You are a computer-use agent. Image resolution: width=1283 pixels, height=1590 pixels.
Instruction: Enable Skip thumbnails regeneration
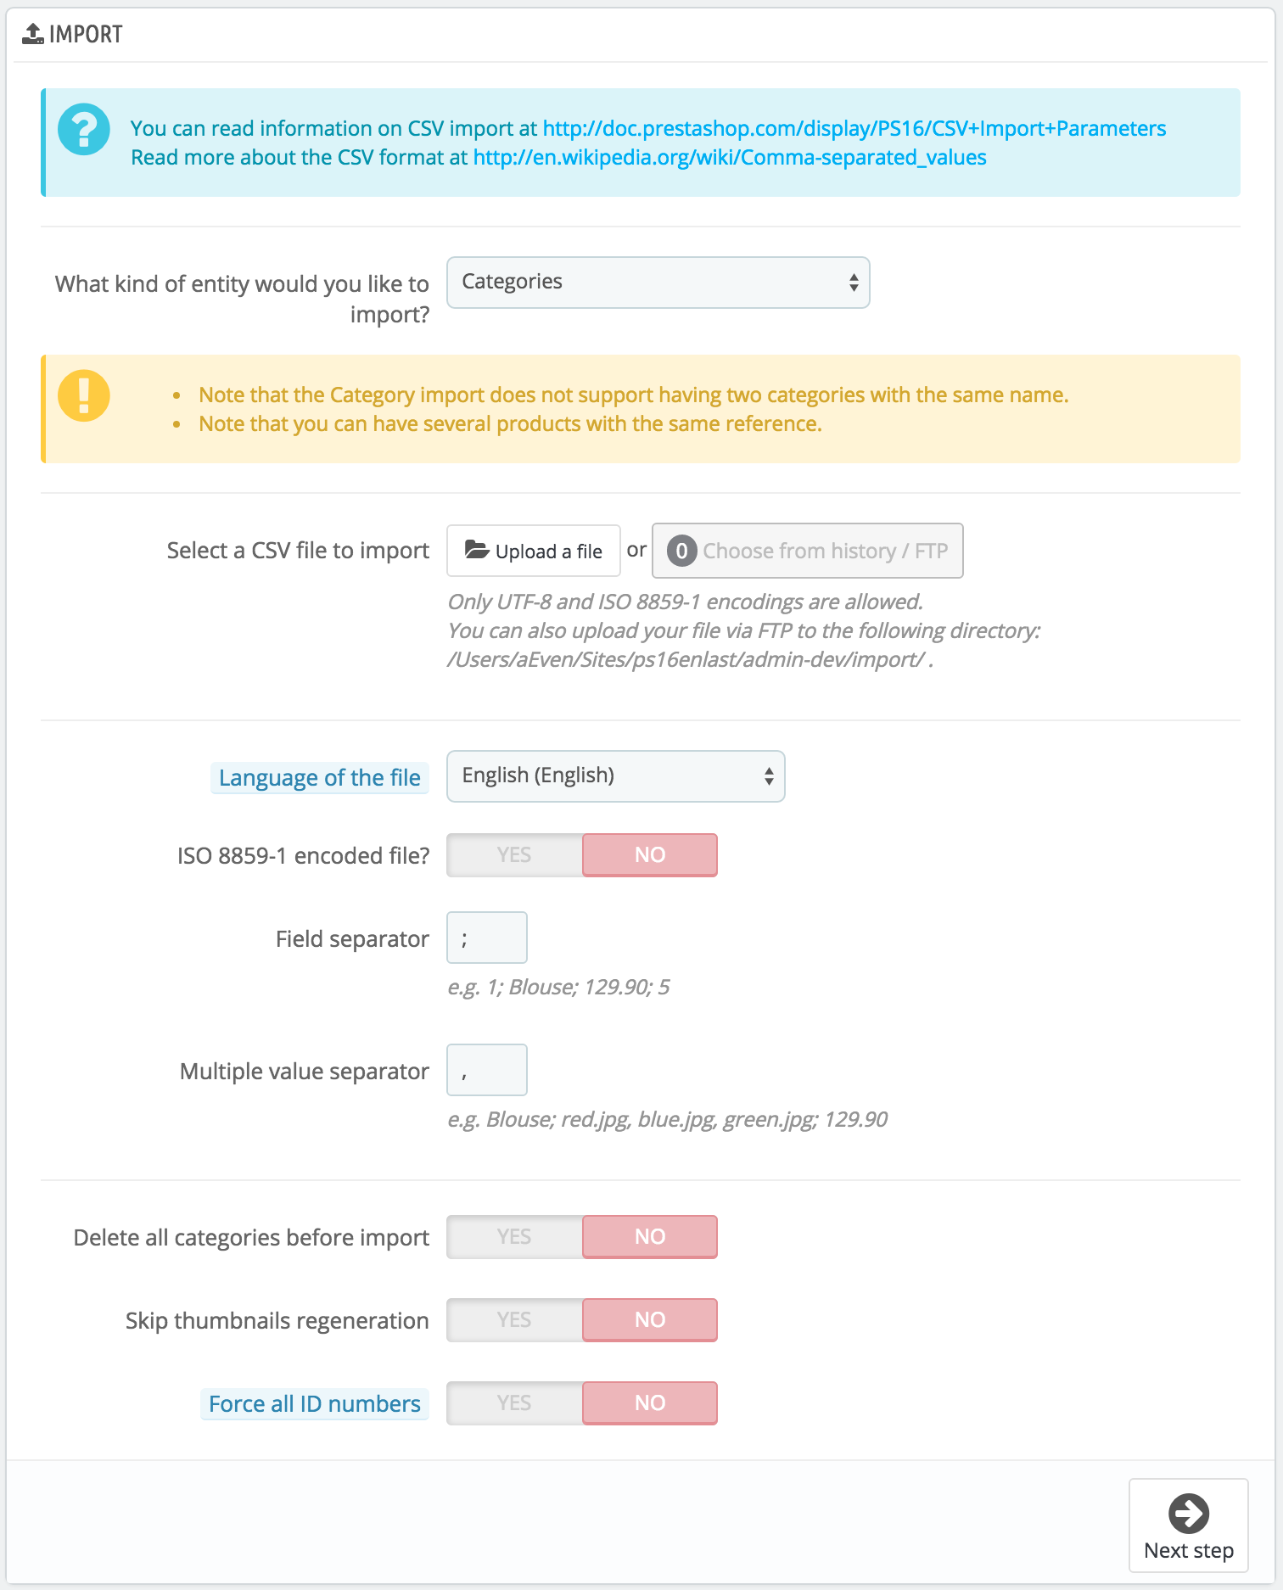coord(513,1319)
